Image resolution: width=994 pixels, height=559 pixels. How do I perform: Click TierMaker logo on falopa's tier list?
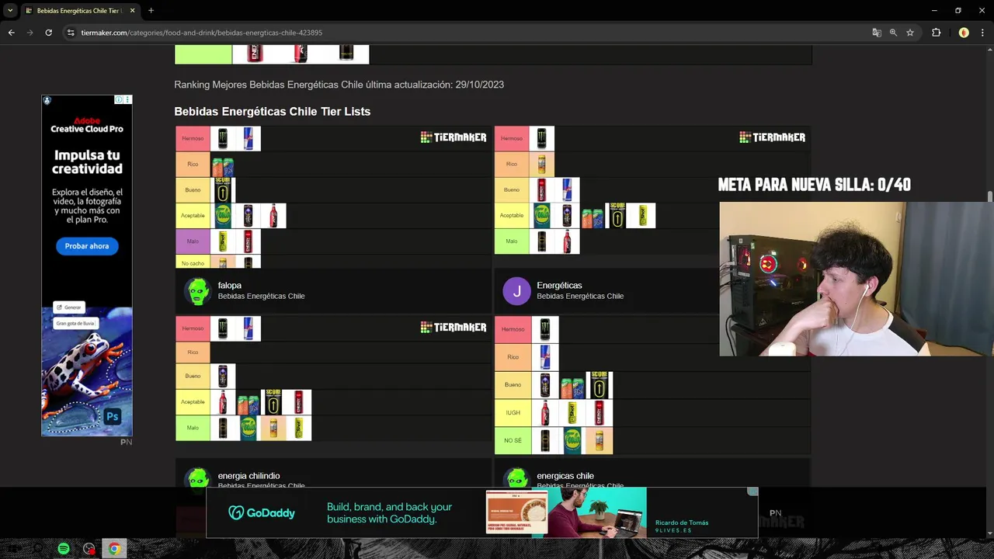coord(454,137)
